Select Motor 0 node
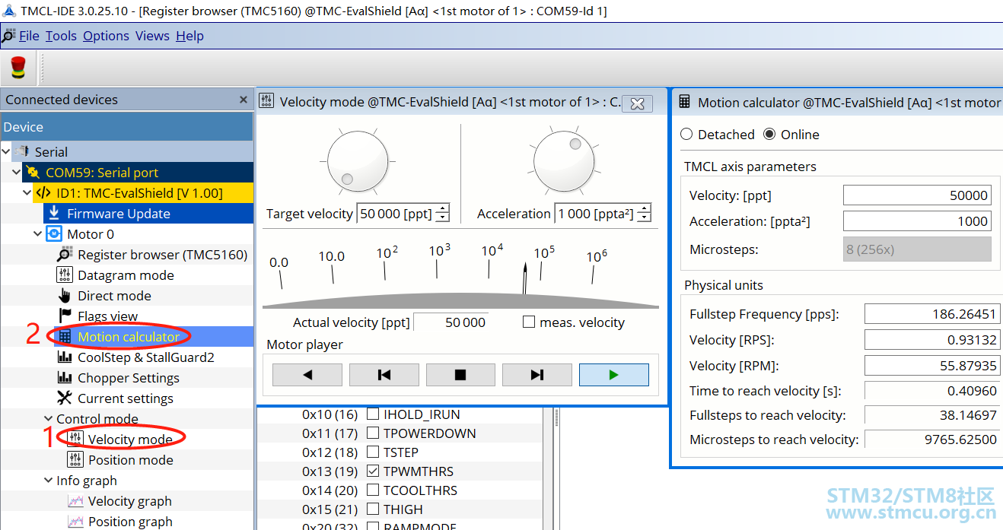Image resolution: width=1003 pixels, height=530 pixels. pos(90,234)
